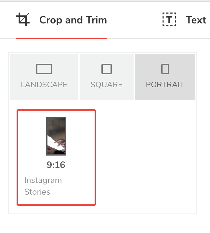210x233 pixels.
Task: Click the dashed T text icon
Action: point(169,20)
